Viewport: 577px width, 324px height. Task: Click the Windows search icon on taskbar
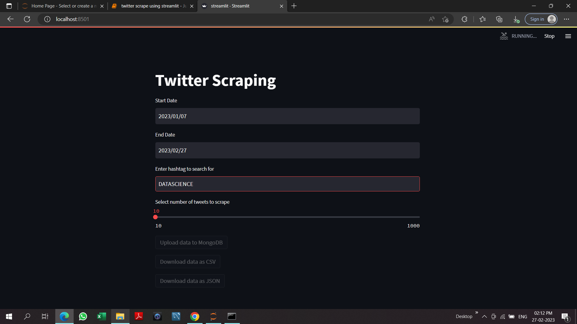(27, 316)
